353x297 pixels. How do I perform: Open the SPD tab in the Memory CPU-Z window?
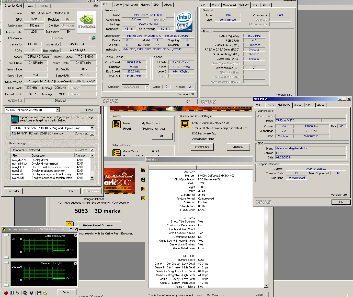tap(254, 5)
